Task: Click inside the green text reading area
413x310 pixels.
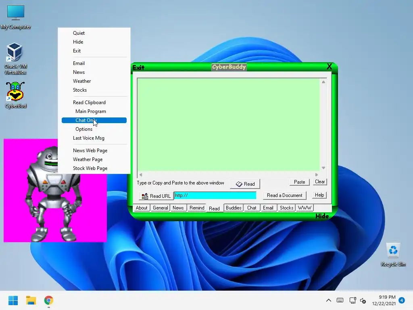Action: [x=228, y=124]
